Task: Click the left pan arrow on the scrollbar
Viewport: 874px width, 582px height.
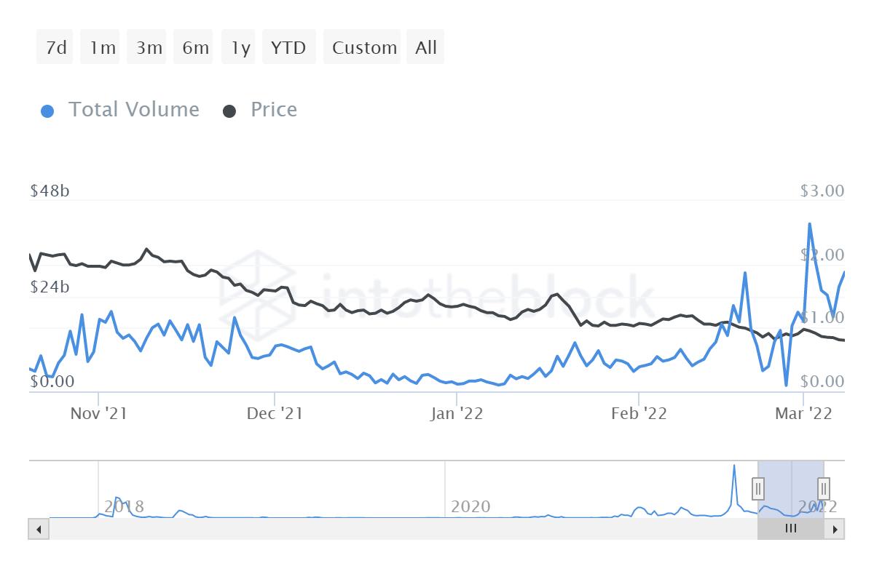Action: pos(39,529)
